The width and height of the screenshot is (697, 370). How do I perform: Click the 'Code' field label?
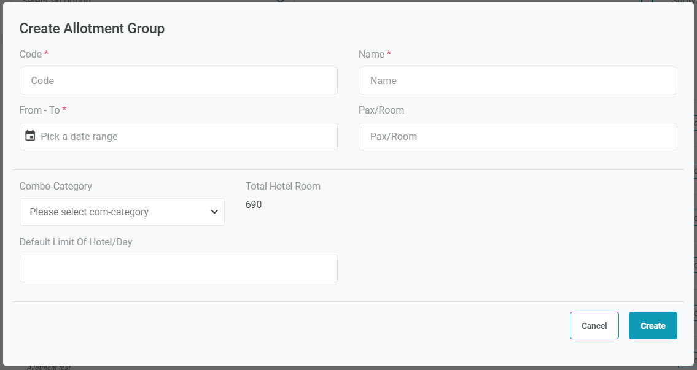click(x=31, y=54)
